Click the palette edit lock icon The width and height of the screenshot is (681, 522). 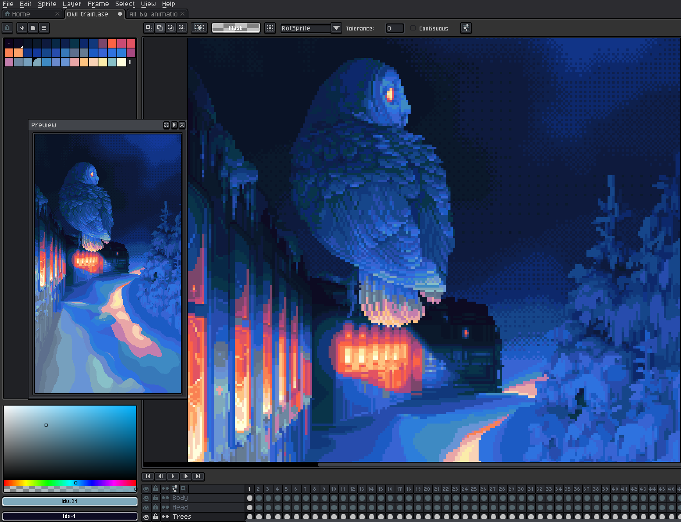7,28
